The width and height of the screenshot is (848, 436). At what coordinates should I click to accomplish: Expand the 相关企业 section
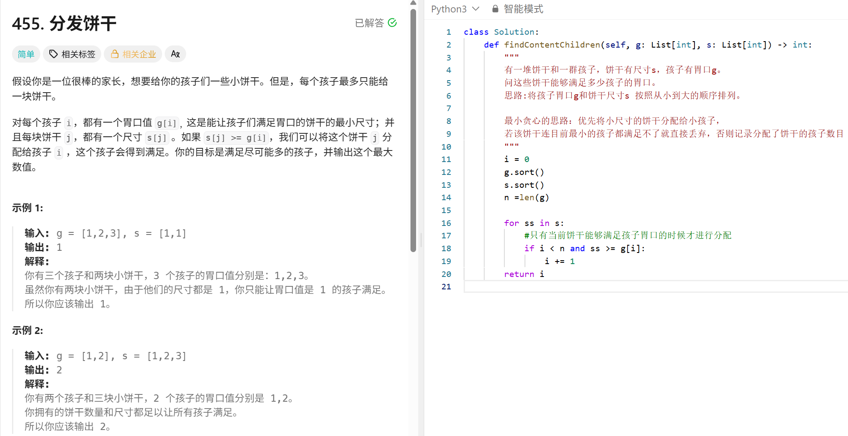(x=133, y=54)
